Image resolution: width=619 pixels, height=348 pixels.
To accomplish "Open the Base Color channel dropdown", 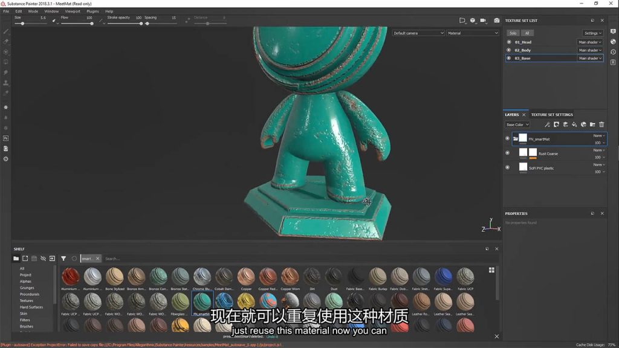I will pos(517,124).
